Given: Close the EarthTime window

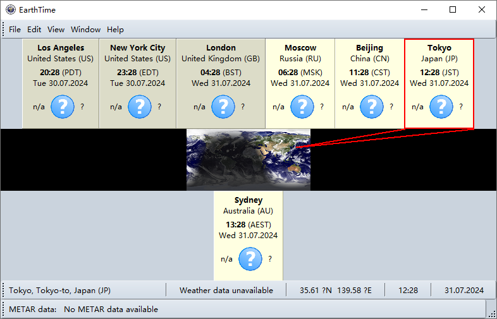Looking at the screenshot, I should point(482,9).
